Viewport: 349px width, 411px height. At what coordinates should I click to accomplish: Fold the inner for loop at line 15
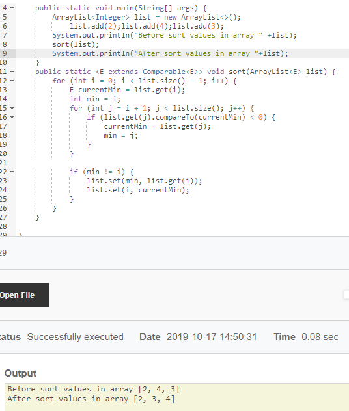point(12,108)
